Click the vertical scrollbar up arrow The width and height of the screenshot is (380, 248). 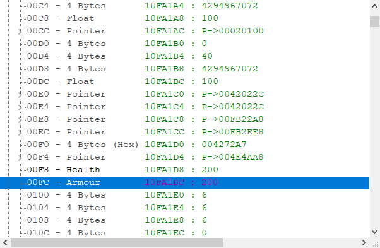pyautogui.click(x=374, y=6)
